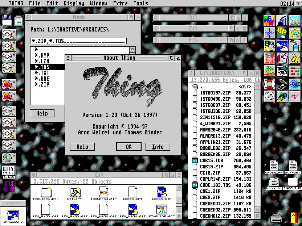Select *.UUE in the Mask list
The image size is (302, 226).
42,79
